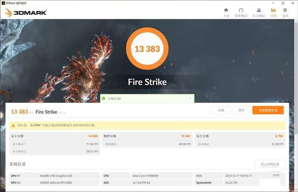Open the Options tab with gear icon
The width and height of the screenshot is (298, 192).
click(x=285, y=13)
